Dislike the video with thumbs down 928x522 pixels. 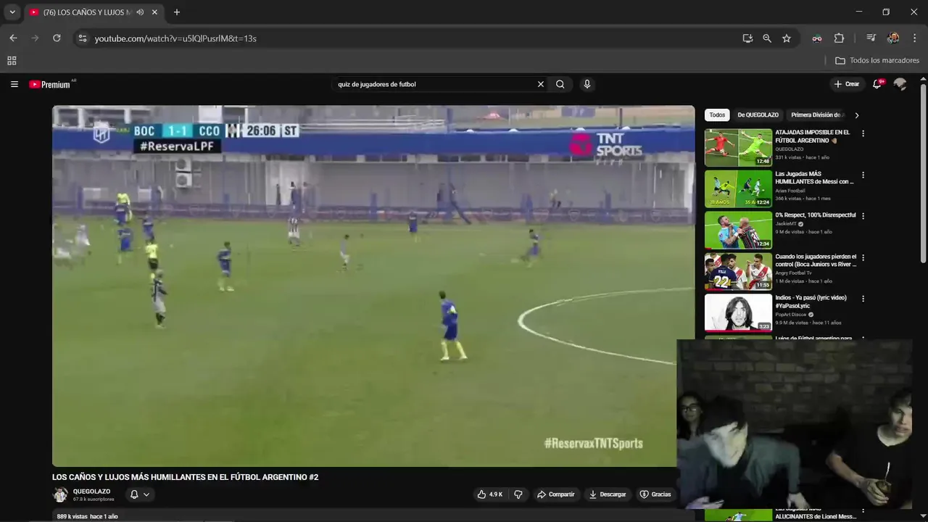[518, 494]
